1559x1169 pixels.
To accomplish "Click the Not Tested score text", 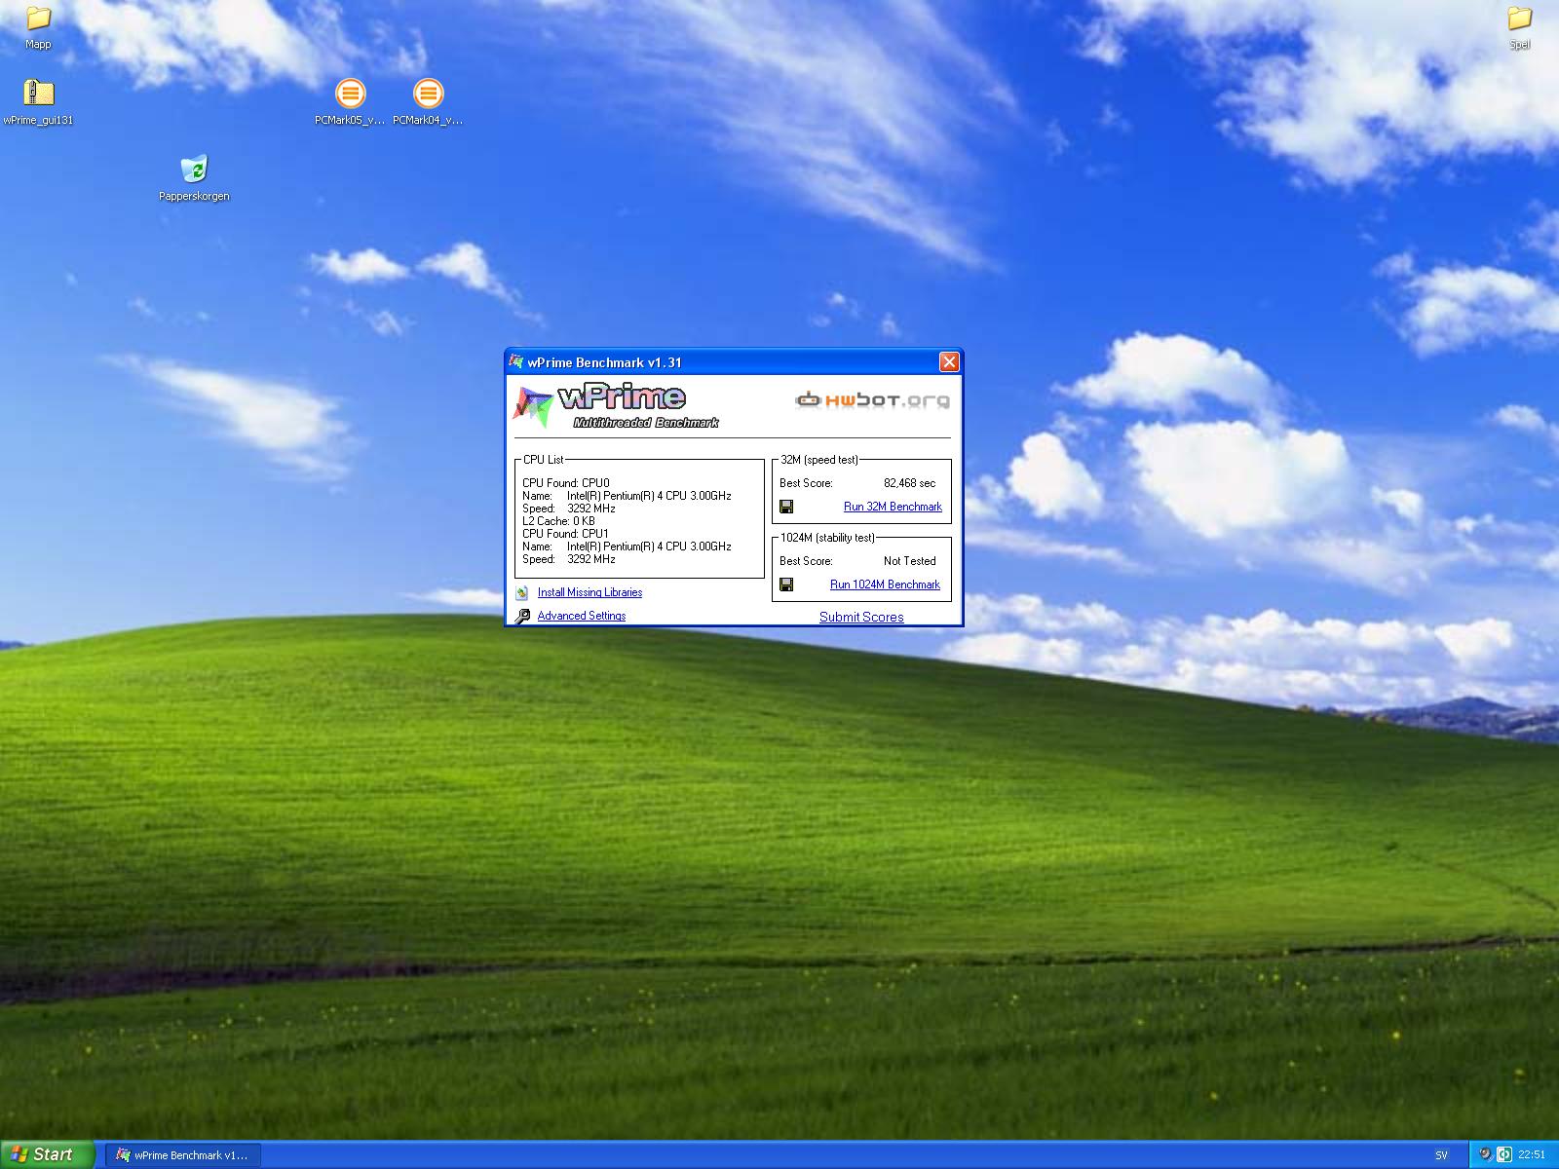I will click(909, 561).
